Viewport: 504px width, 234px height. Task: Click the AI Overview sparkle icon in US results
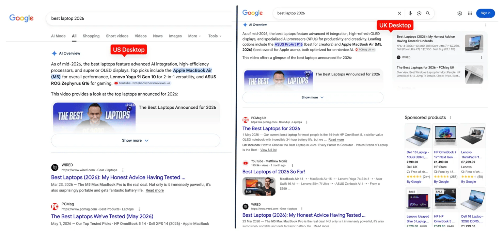[54, 53]
